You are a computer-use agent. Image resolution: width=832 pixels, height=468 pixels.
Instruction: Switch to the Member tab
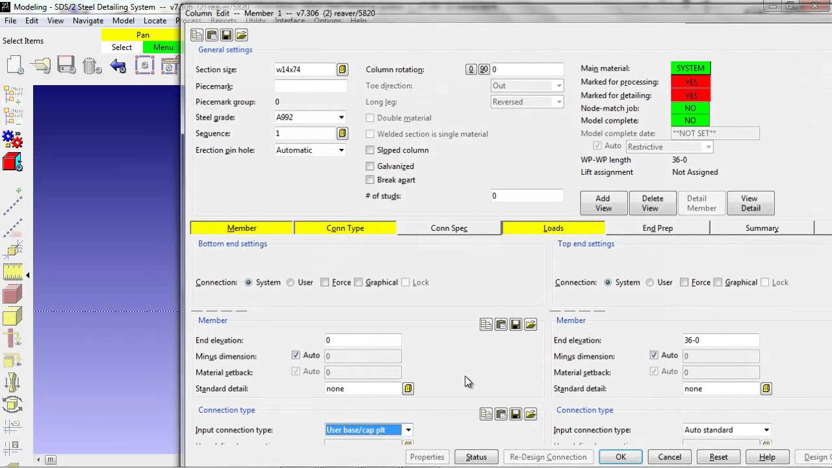click(242, 228)
